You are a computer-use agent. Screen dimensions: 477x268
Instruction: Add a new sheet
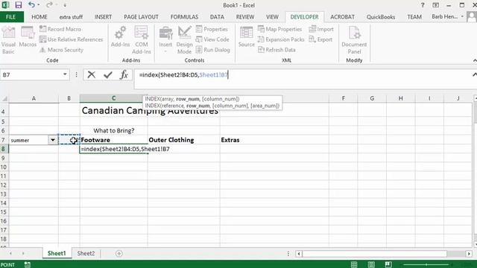(x=119, y=253)
